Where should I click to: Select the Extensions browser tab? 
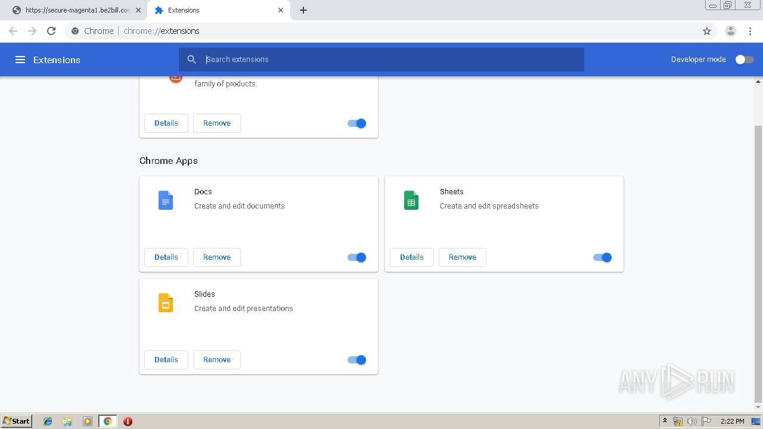pyautogui.click(x=218, y=10)
